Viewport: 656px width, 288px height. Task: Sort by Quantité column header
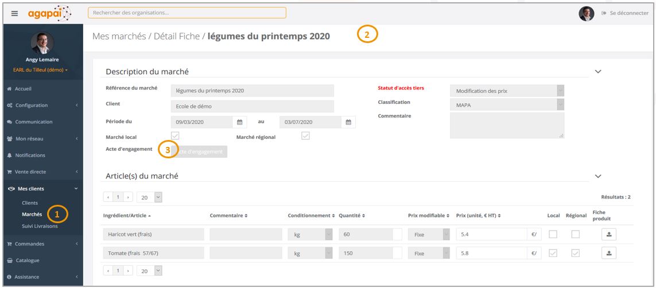tap(351, 216)
